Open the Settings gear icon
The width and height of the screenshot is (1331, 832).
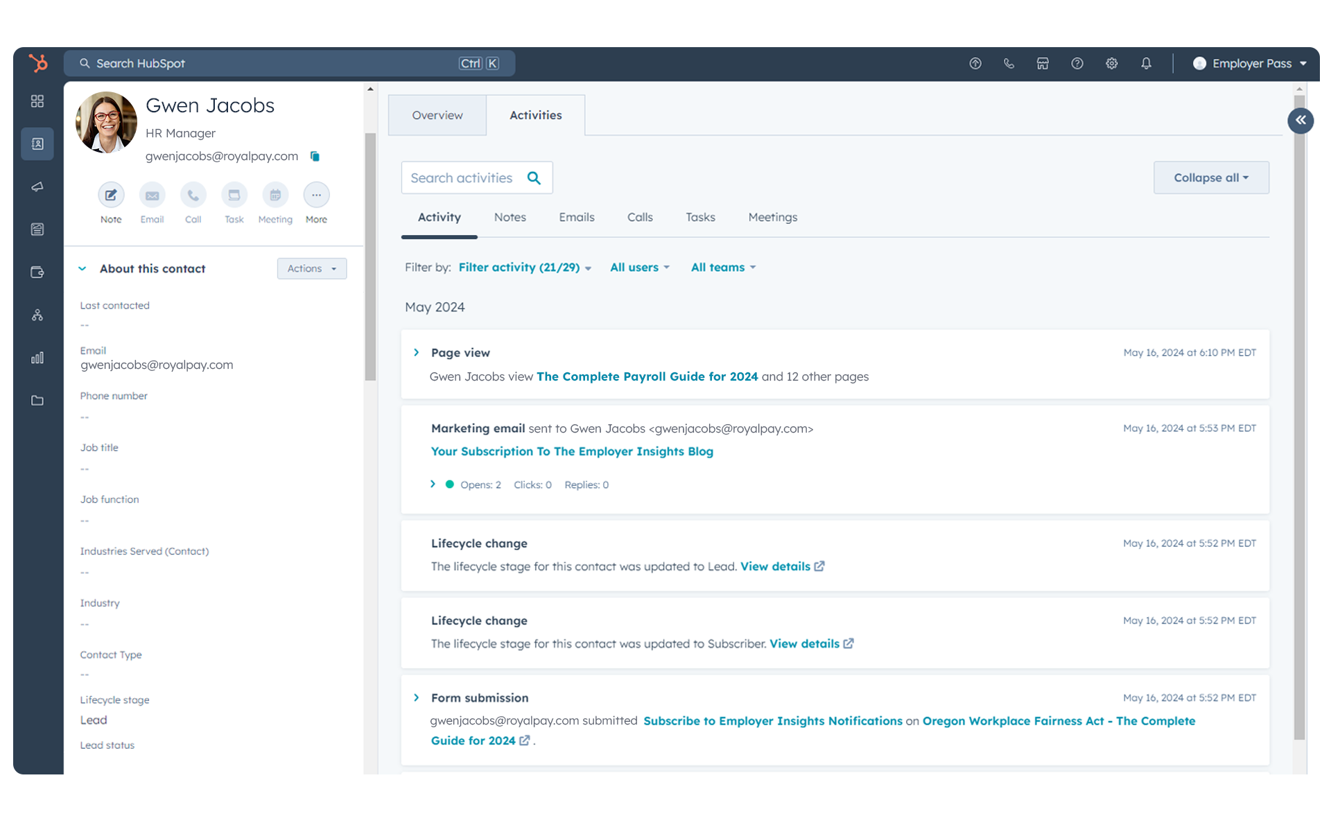point(1112,63)
